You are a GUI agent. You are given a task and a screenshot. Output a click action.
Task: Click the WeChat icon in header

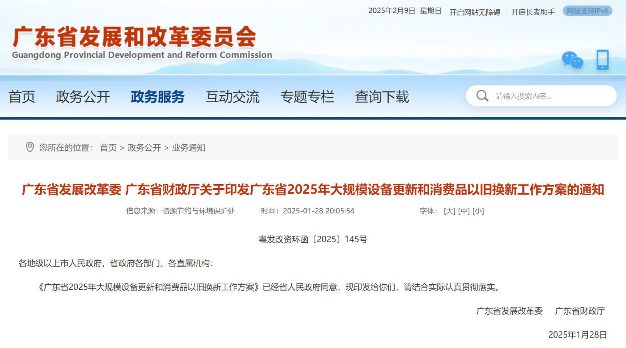pos(572,60)
